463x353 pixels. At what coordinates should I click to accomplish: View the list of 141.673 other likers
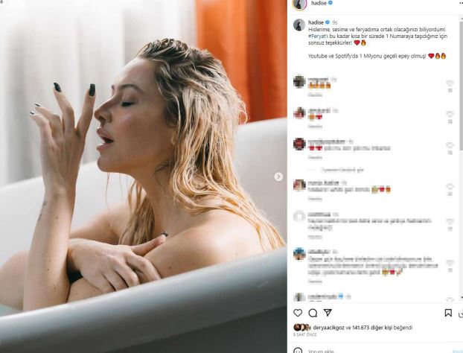[382, 327]
